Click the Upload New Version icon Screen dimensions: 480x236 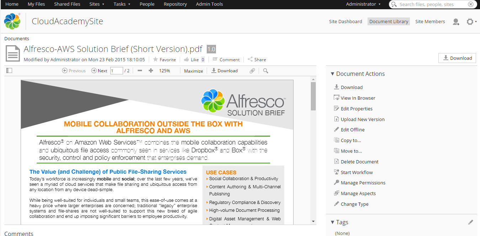click(x=337, y=119)
